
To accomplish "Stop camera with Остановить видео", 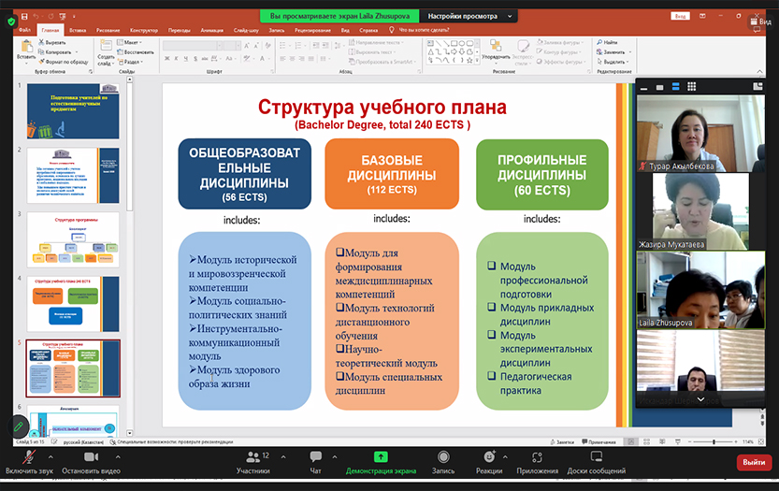I will pos(92,457).
